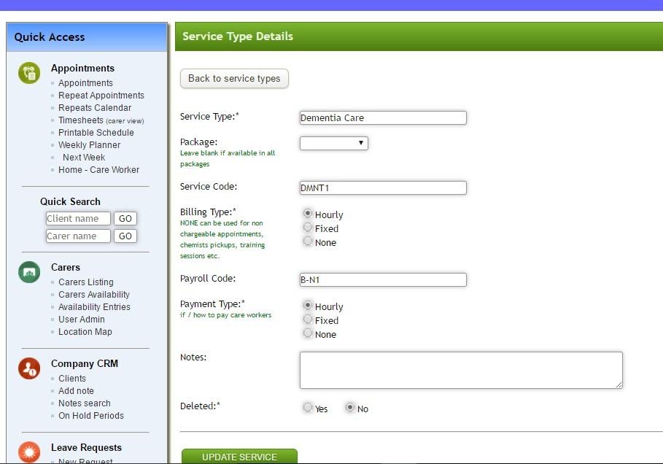Choose "None" for Payment Type
Viewport: 663px width, 464px height.
[x=308, y=333]
